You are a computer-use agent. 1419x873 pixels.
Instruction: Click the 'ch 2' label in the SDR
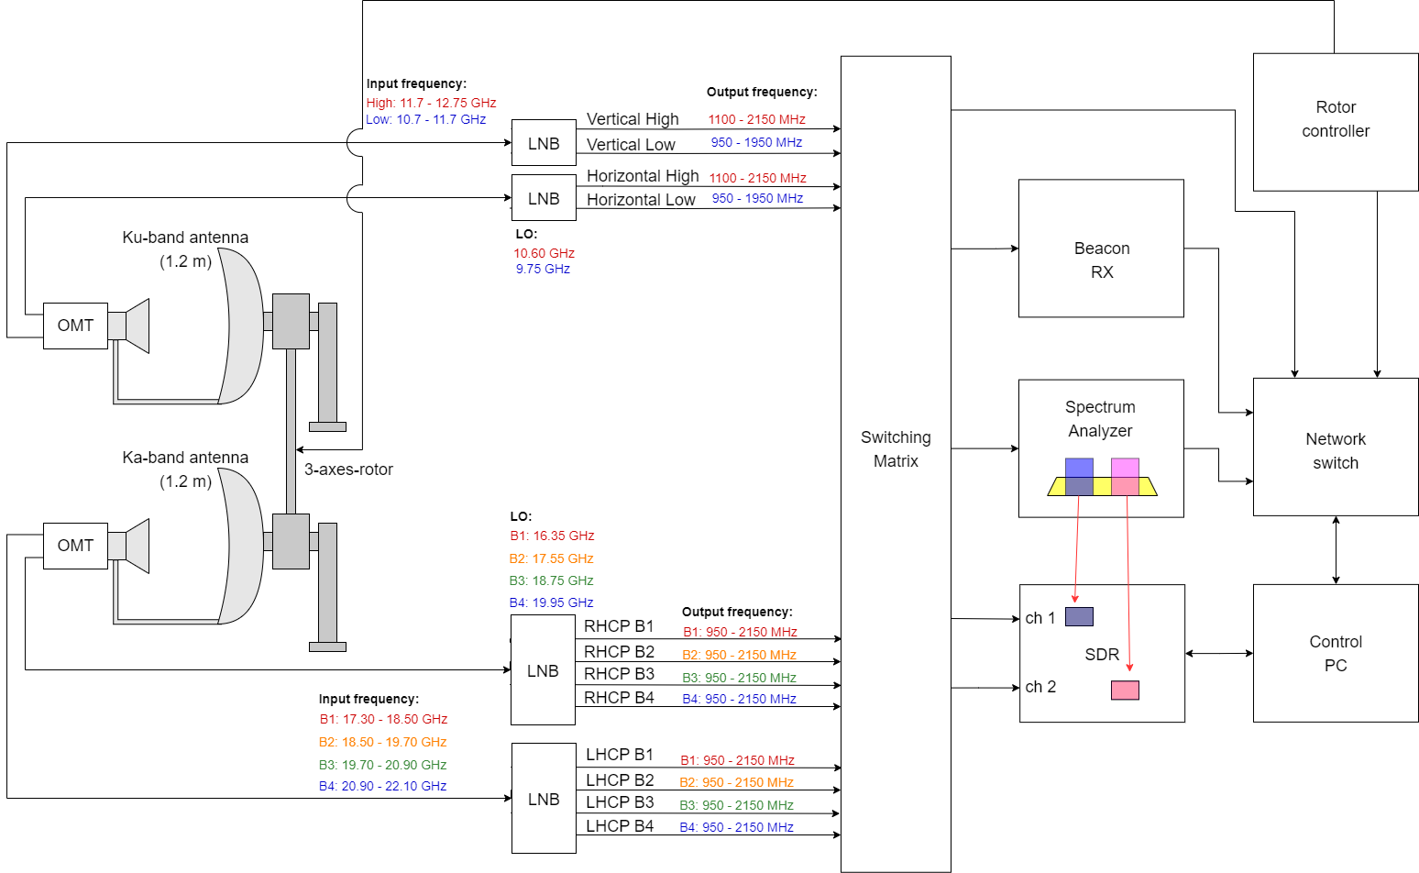[x=1040, y=687]
